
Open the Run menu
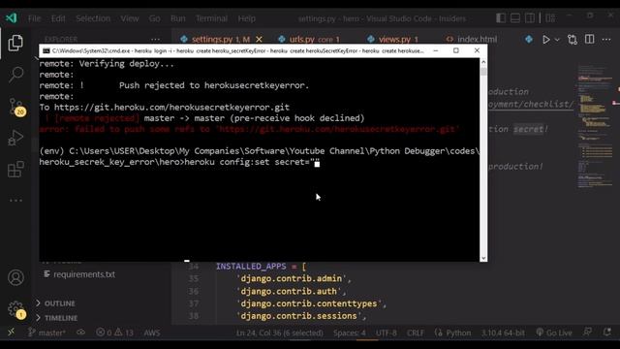click(178, 18)
